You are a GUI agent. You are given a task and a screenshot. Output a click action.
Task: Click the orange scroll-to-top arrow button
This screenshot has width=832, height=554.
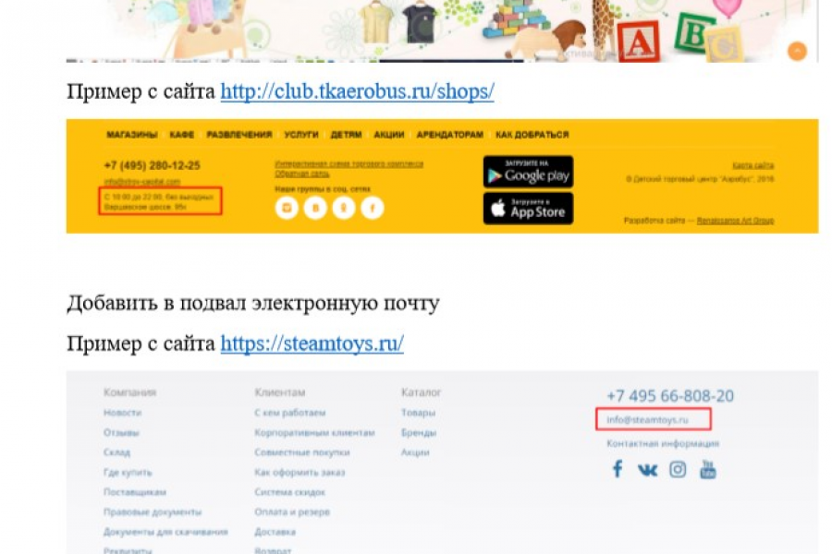[797, 52]
